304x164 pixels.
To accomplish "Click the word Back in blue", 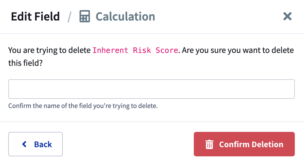I will [x=43, y=144].
